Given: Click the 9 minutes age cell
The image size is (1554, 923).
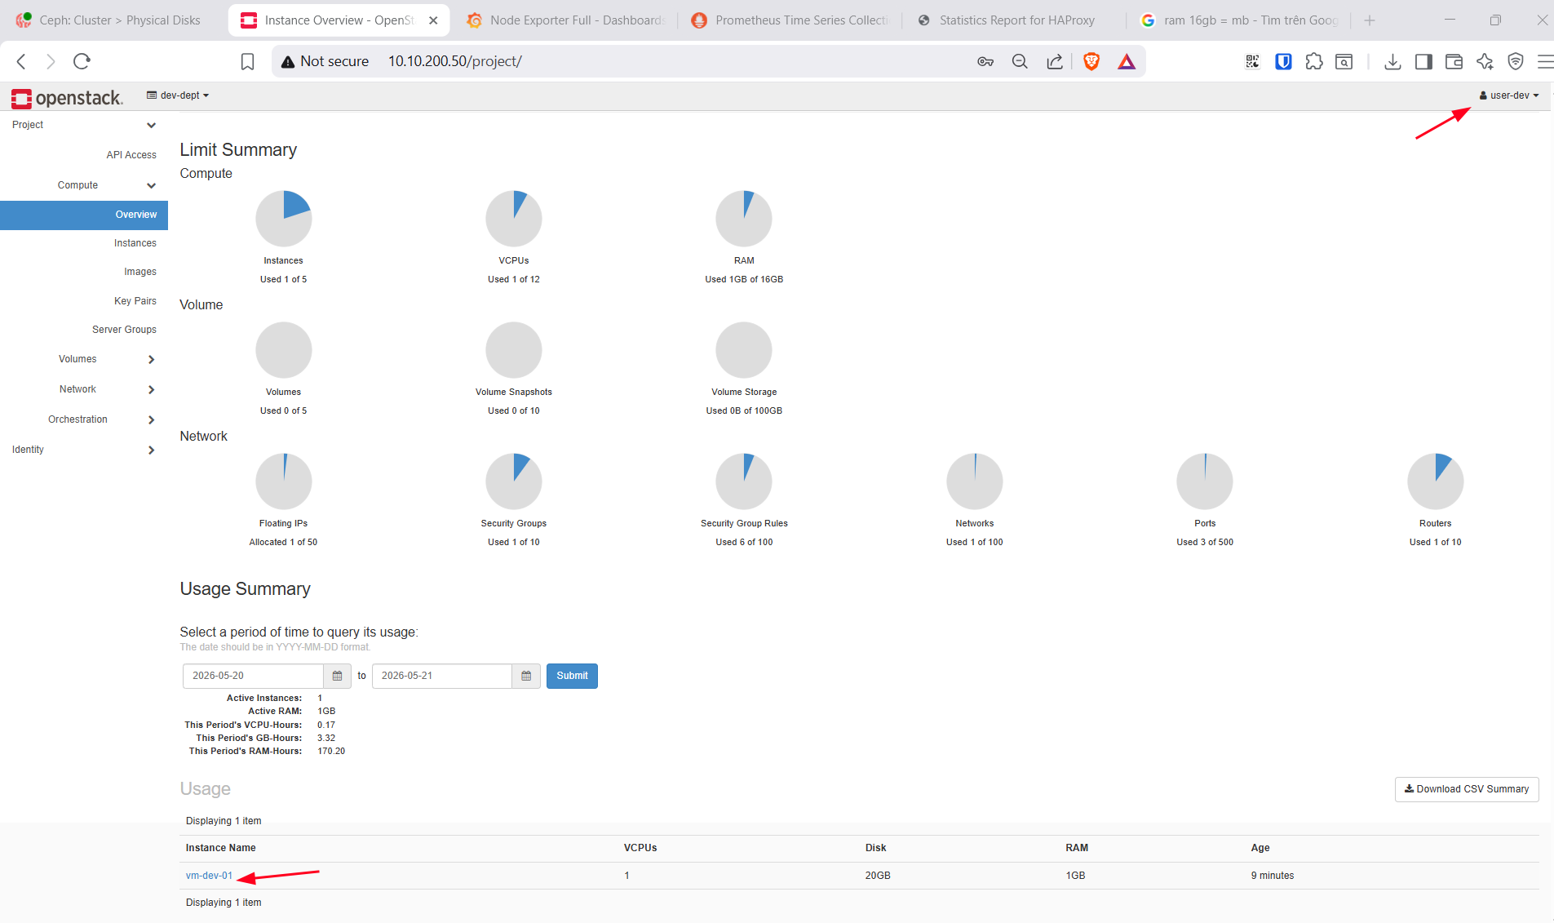Looking at the screenshot, I should tap(1273, 876).
